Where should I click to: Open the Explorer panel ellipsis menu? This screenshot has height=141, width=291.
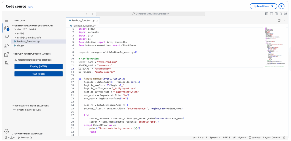click(x=62, y=20)
